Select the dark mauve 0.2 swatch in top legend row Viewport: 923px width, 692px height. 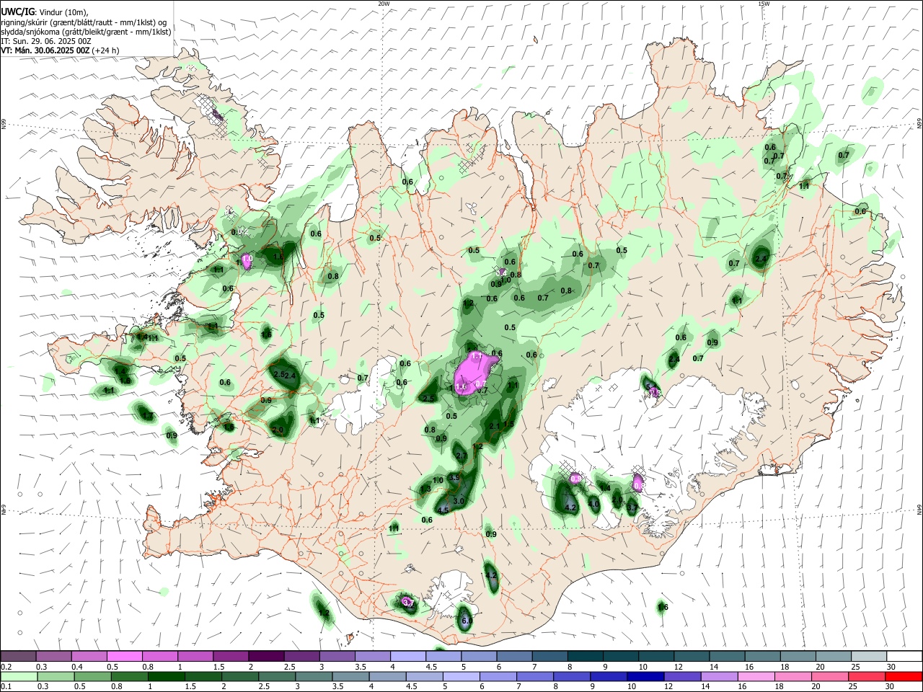tap(18, 657)
